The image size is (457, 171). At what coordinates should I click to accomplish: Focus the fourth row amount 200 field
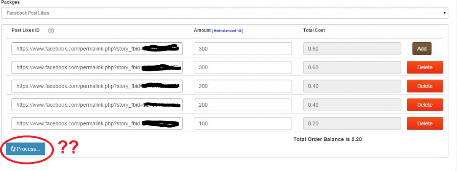coord(243,105)
